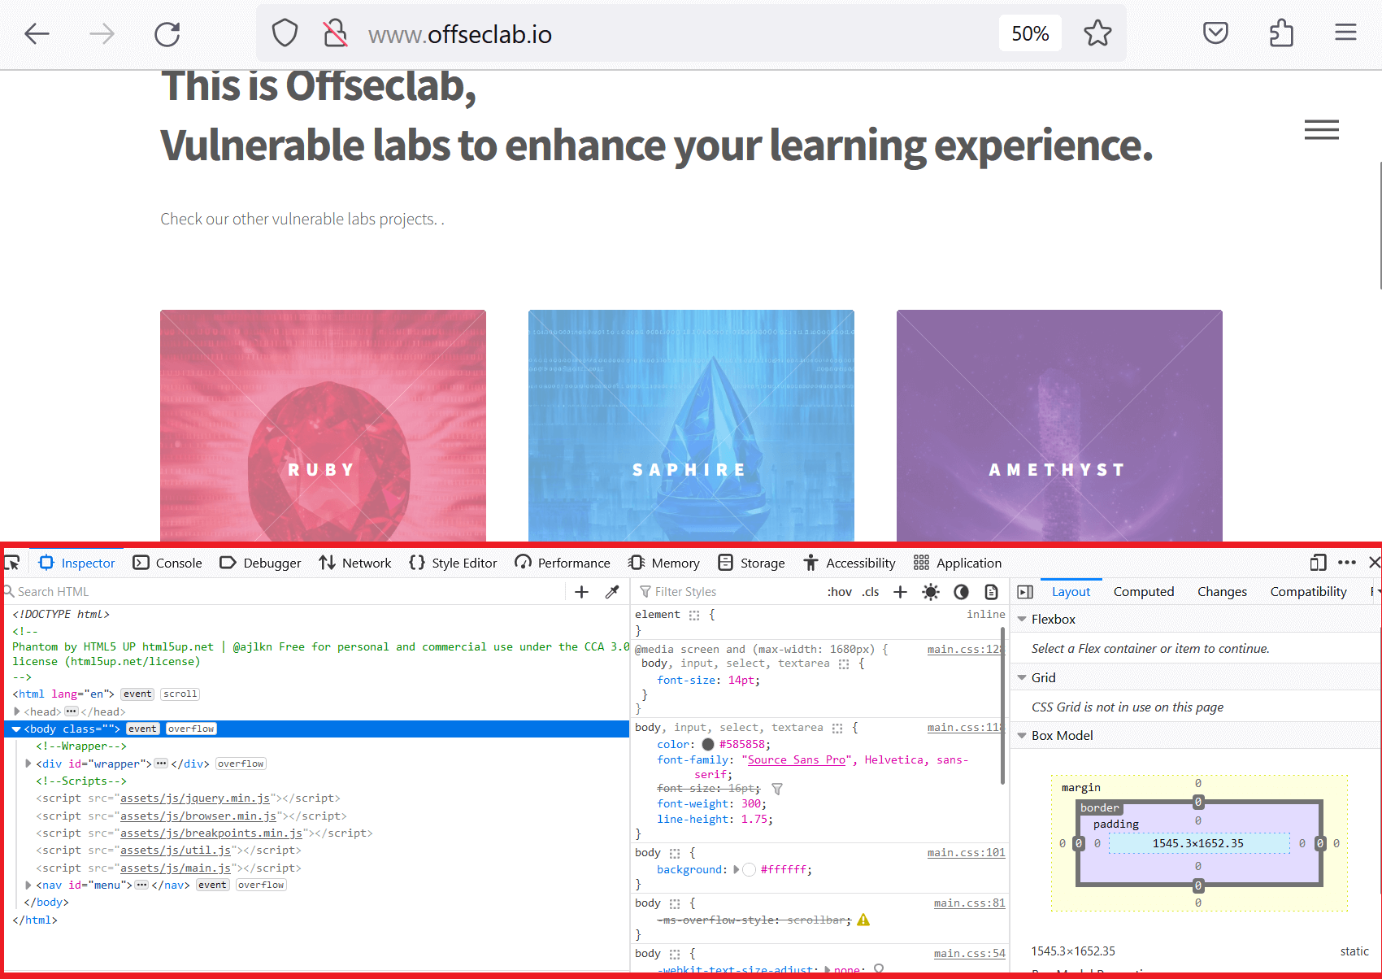Reload the page with the refresh button
The height and width of the screenshot is (979, 1382).
[x=167, y=33]
